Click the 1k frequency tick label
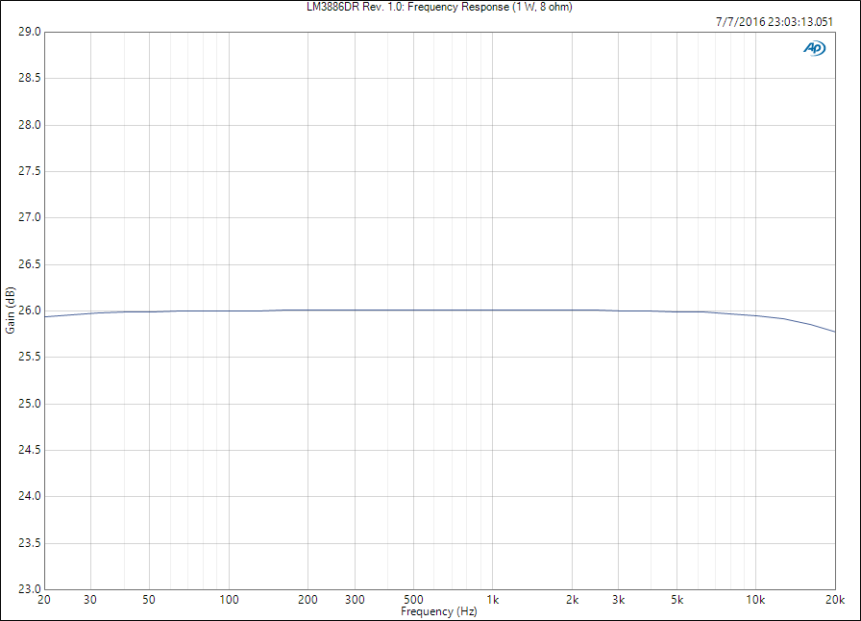861x621 pixels. [493, 600]
